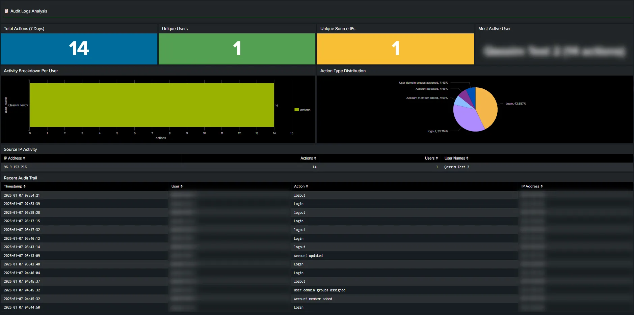The image size is (634, 315).
Task: Select timestamp 2026-01-07 07:53:39
Action: pos(22,204)
